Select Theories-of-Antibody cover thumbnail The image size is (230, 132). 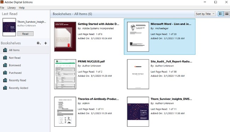[65, 112]
